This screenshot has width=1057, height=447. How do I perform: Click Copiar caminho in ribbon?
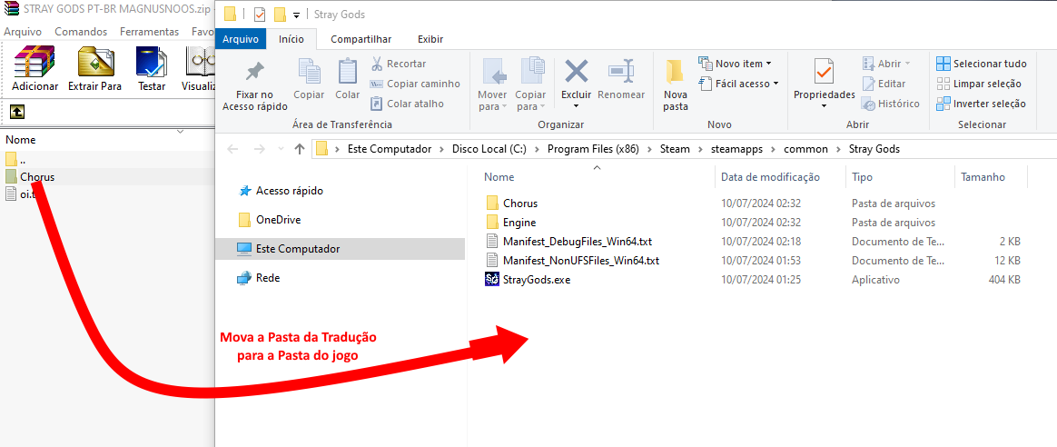[x=415, y=84]
